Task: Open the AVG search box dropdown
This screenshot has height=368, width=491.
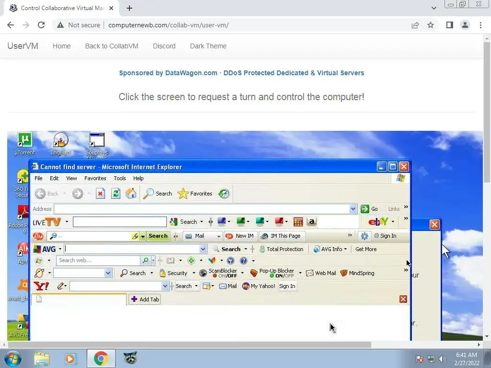Action: 203,249
